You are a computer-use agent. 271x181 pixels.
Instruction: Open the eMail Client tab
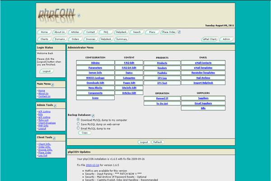coord(210,39)
